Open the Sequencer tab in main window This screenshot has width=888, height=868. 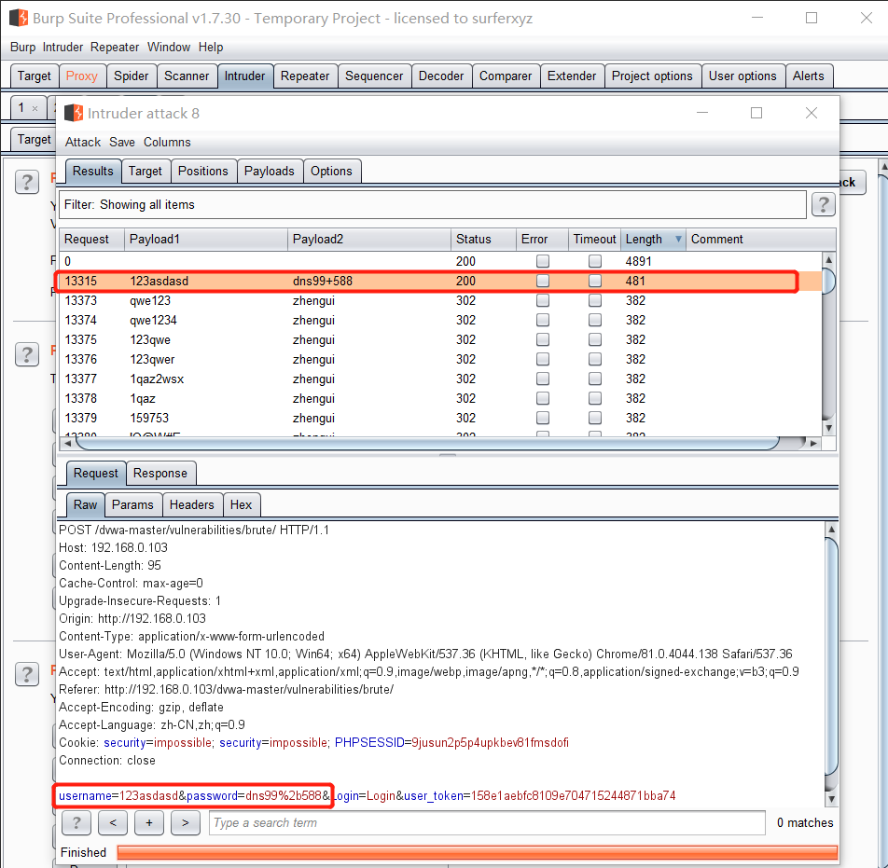click(374, 76)
